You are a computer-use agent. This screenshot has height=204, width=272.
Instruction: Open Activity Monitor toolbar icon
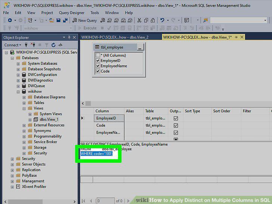(x=186, y=20)
